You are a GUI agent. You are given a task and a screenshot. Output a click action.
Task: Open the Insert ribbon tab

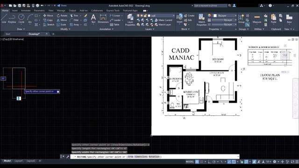pos(14,10)
